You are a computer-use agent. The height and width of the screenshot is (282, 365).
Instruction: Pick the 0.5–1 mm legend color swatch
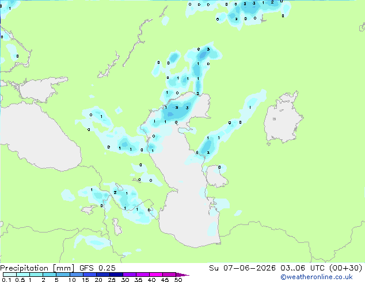23,275
